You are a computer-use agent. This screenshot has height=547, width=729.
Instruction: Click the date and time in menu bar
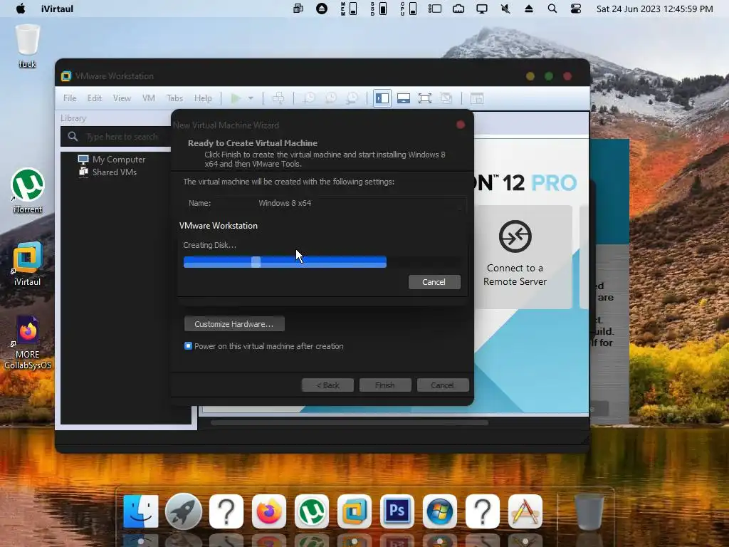click(654, 9)
